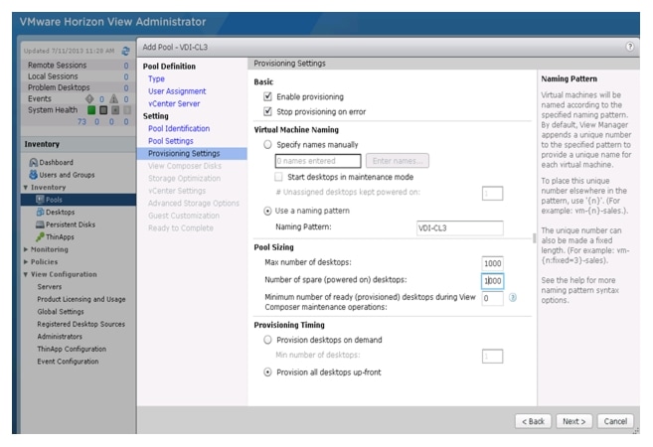Image resolution: width=653 pixels, height=447 pixels.
Task: Click the Cancel button
Action: coord(615,421)
